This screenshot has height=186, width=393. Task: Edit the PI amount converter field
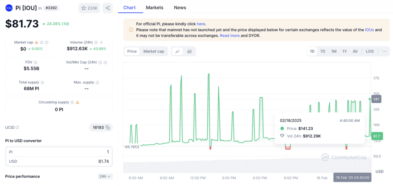[59, 152]
